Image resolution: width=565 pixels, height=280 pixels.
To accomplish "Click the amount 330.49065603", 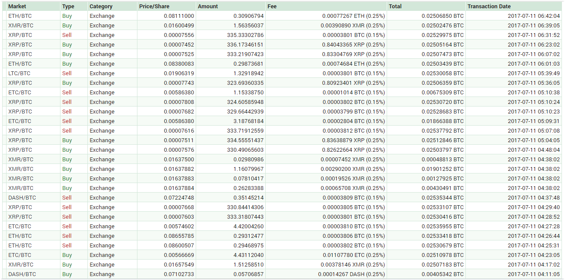I will (x=245, y=150).
